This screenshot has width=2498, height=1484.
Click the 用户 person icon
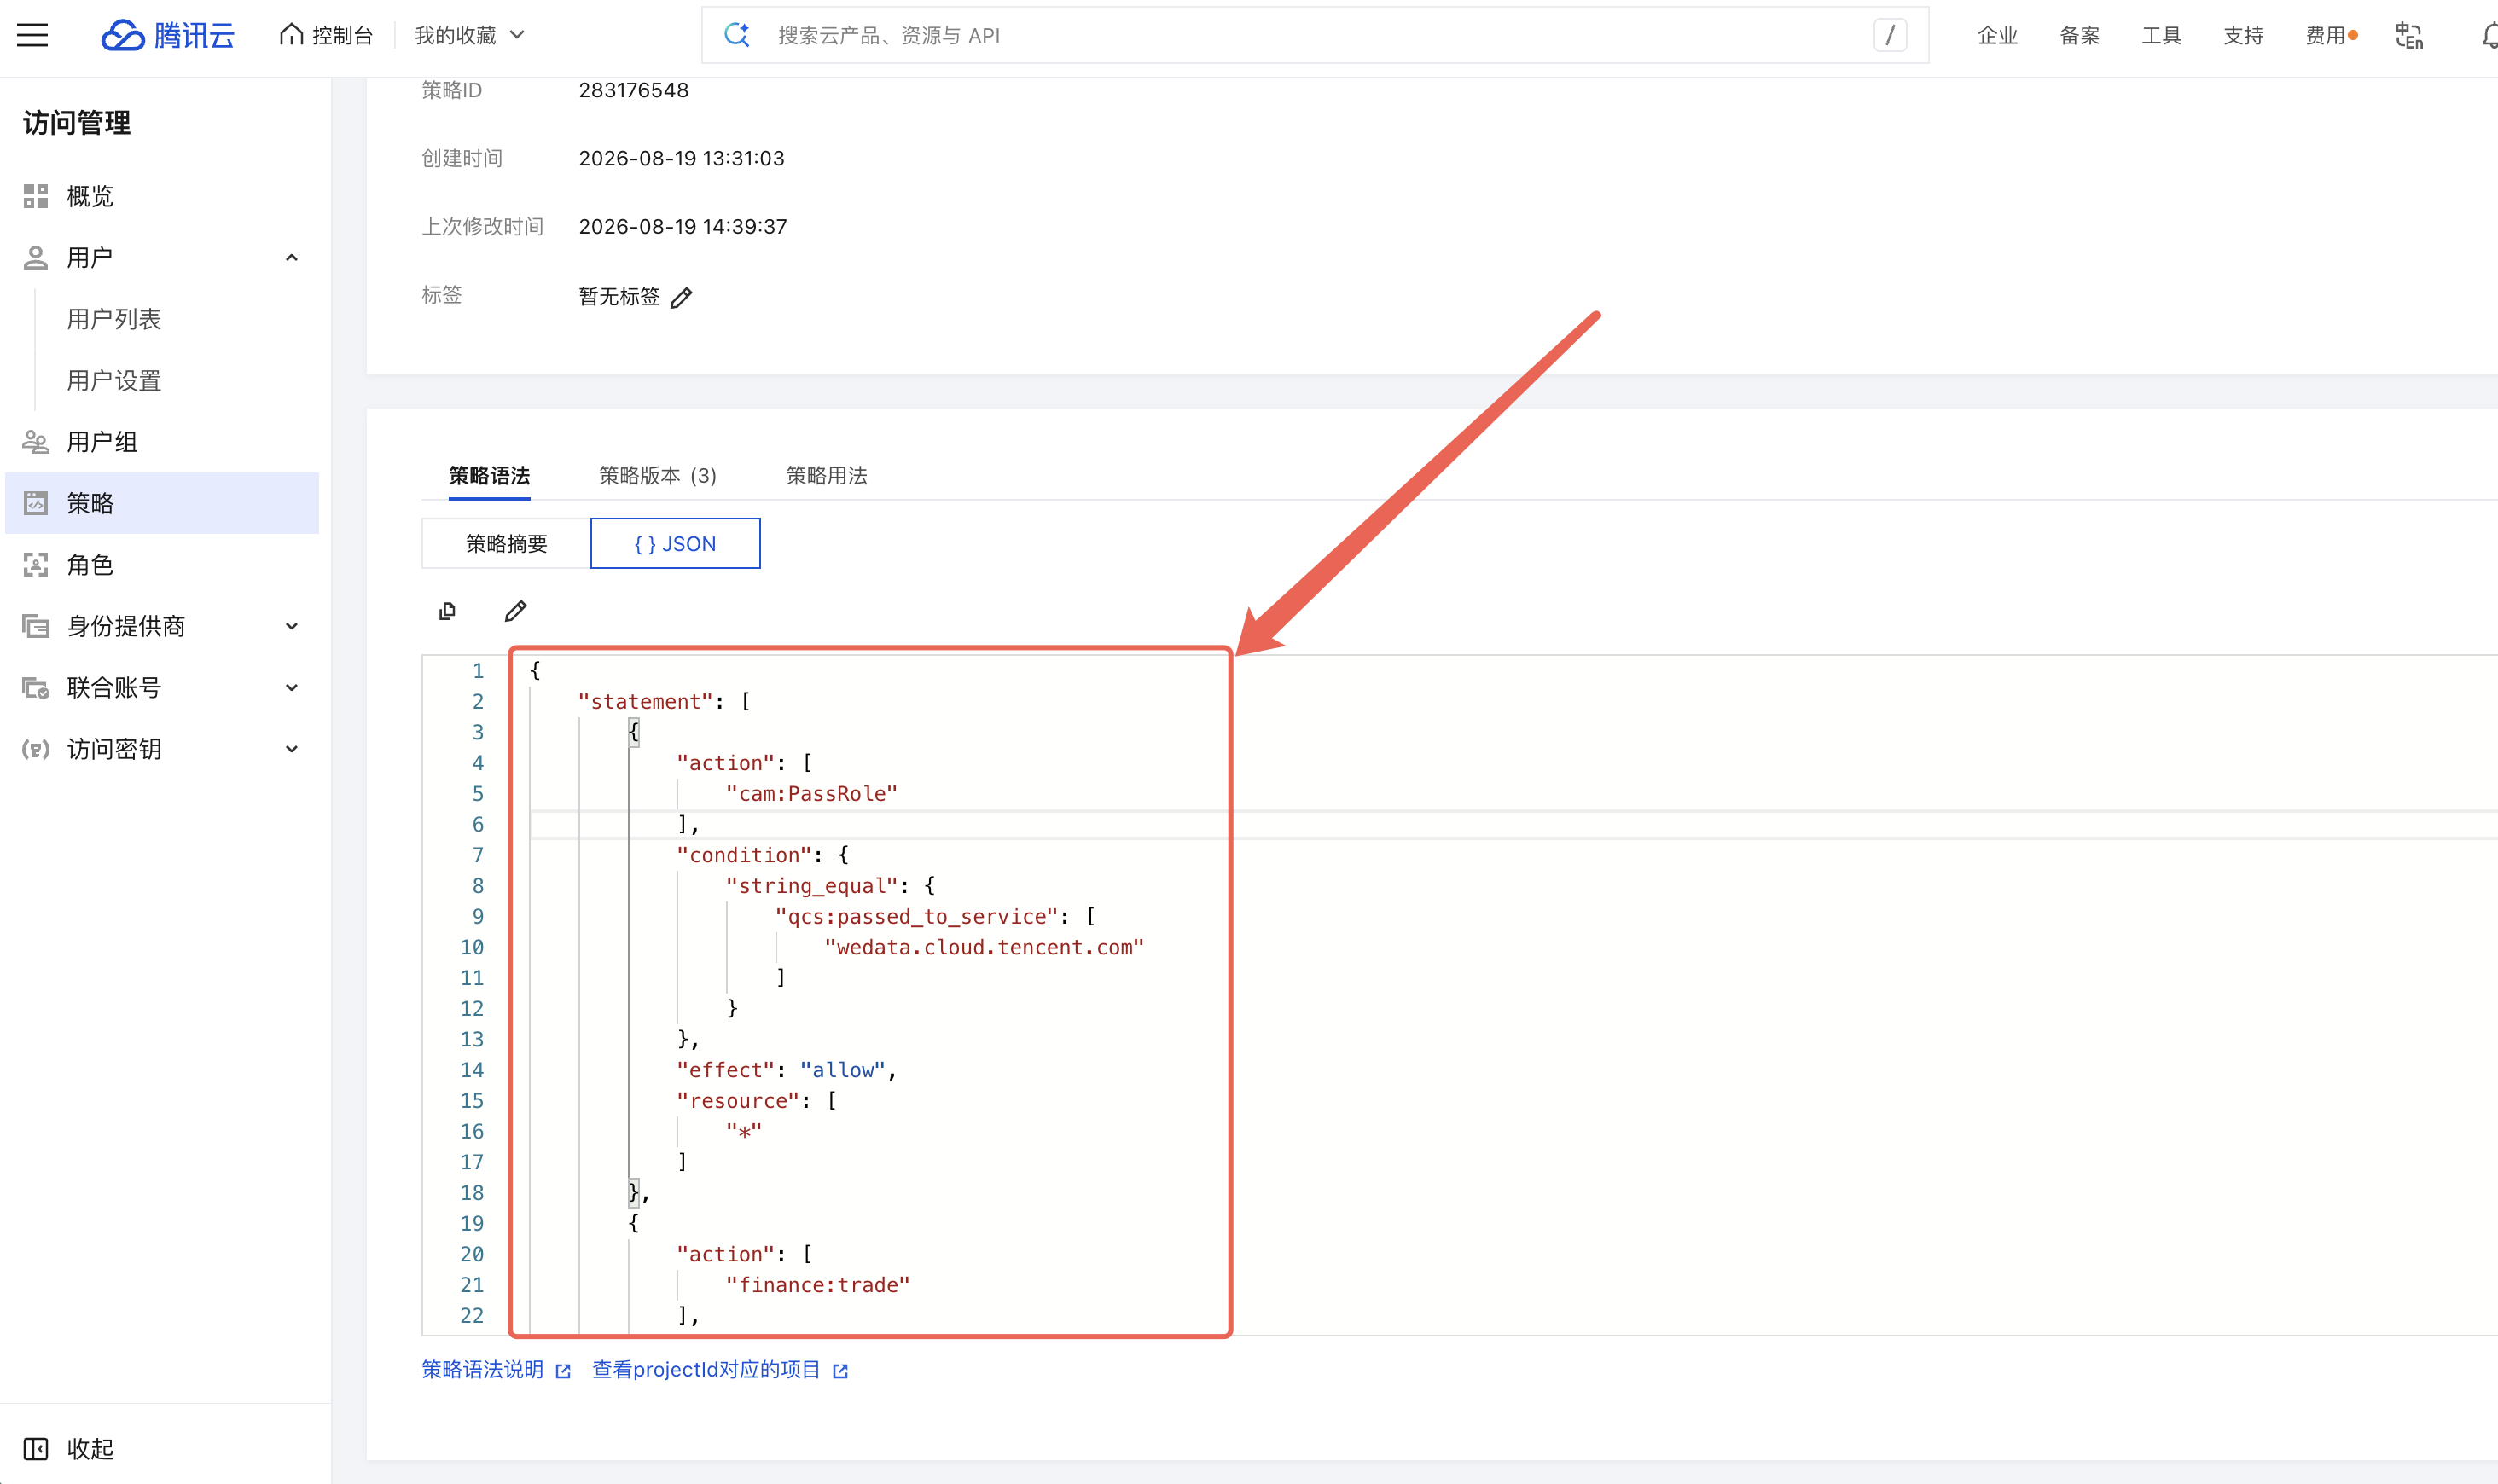pos(36,258)
